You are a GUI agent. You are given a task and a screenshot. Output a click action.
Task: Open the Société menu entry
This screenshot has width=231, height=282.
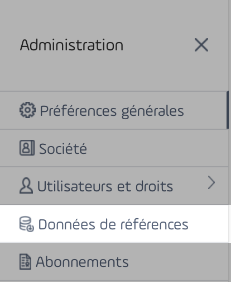coord(114,148)
